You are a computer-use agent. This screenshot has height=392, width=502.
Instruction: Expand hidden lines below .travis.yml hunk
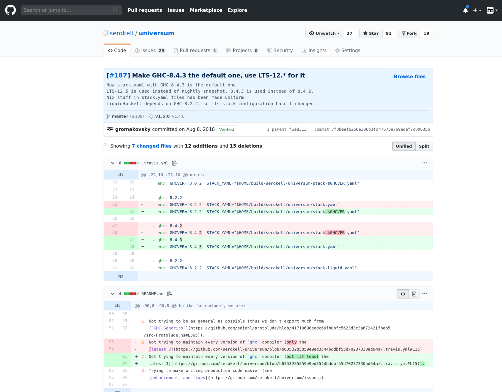pos(121,276)
